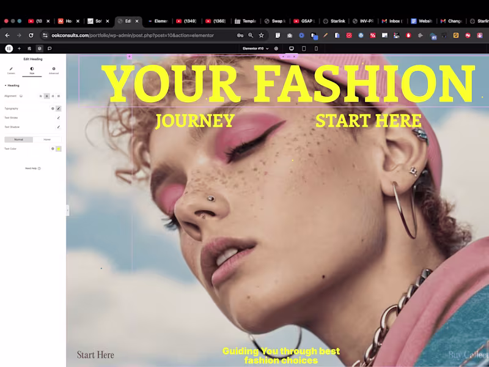Click the Add Element plus icon
This screenshot has width=489, height=367.
[19, 48]
